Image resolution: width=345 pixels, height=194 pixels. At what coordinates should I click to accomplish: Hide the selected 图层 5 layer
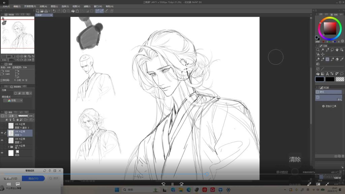(x=2, y=133)
